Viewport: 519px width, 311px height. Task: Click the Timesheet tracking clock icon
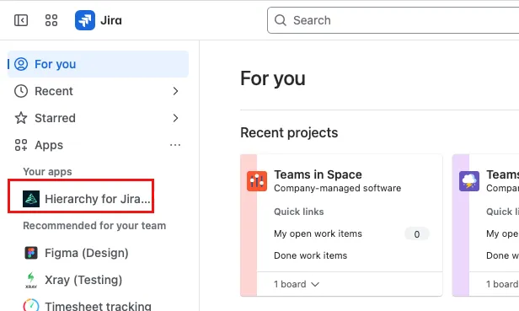[x=31, y=305]
